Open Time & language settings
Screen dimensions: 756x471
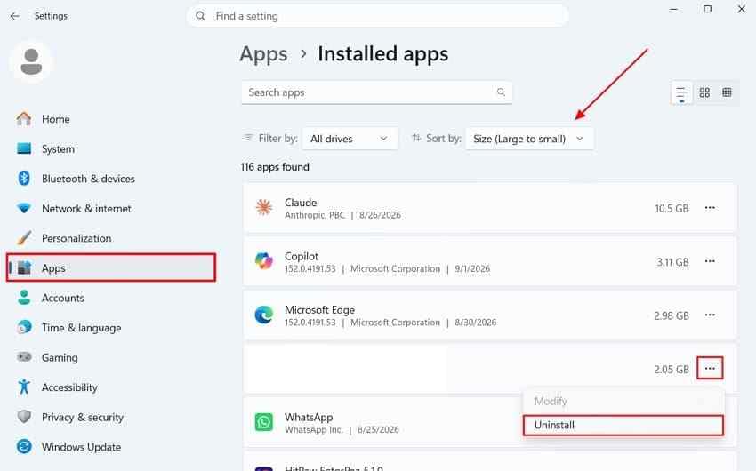pos(111,328)
